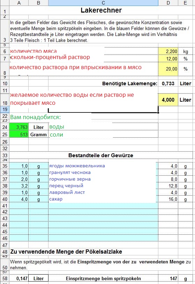
Task: Click 'Zu verwendende Menge der Pökelsalzlake' heading
Action: click(66, 252)
